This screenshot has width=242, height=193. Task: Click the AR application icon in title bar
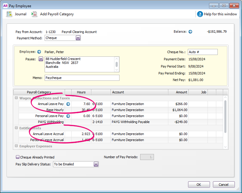[x=5, y=6]
